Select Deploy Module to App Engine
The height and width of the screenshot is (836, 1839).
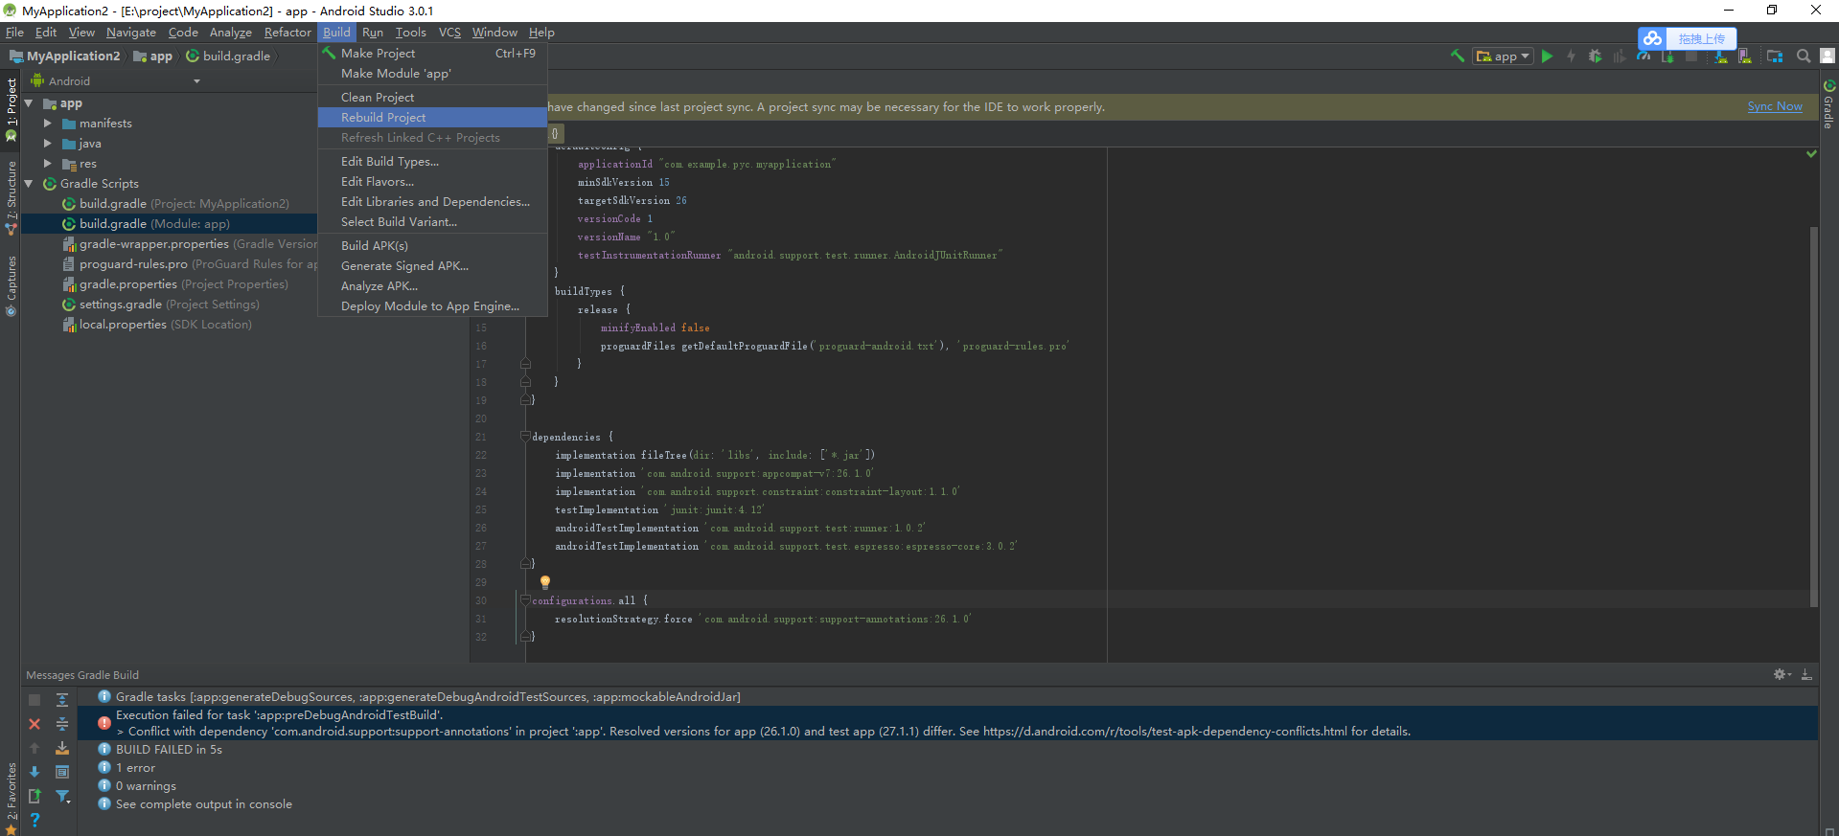tap(432, 306)
